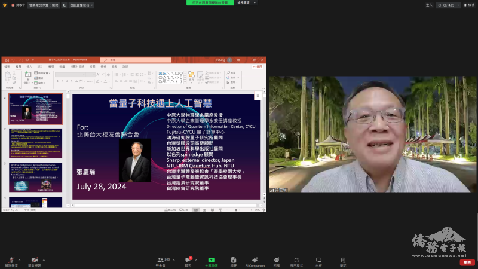This screenshot has height=269, width=478.
Task: Switch to Reading View icon
Action: [213, 210]
